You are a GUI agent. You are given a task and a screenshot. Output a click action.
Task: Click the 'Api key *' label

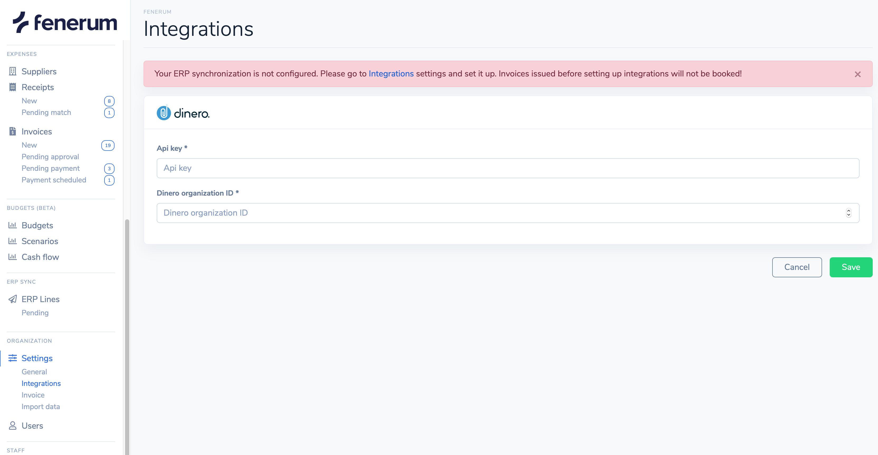click(x=172, y=148)
